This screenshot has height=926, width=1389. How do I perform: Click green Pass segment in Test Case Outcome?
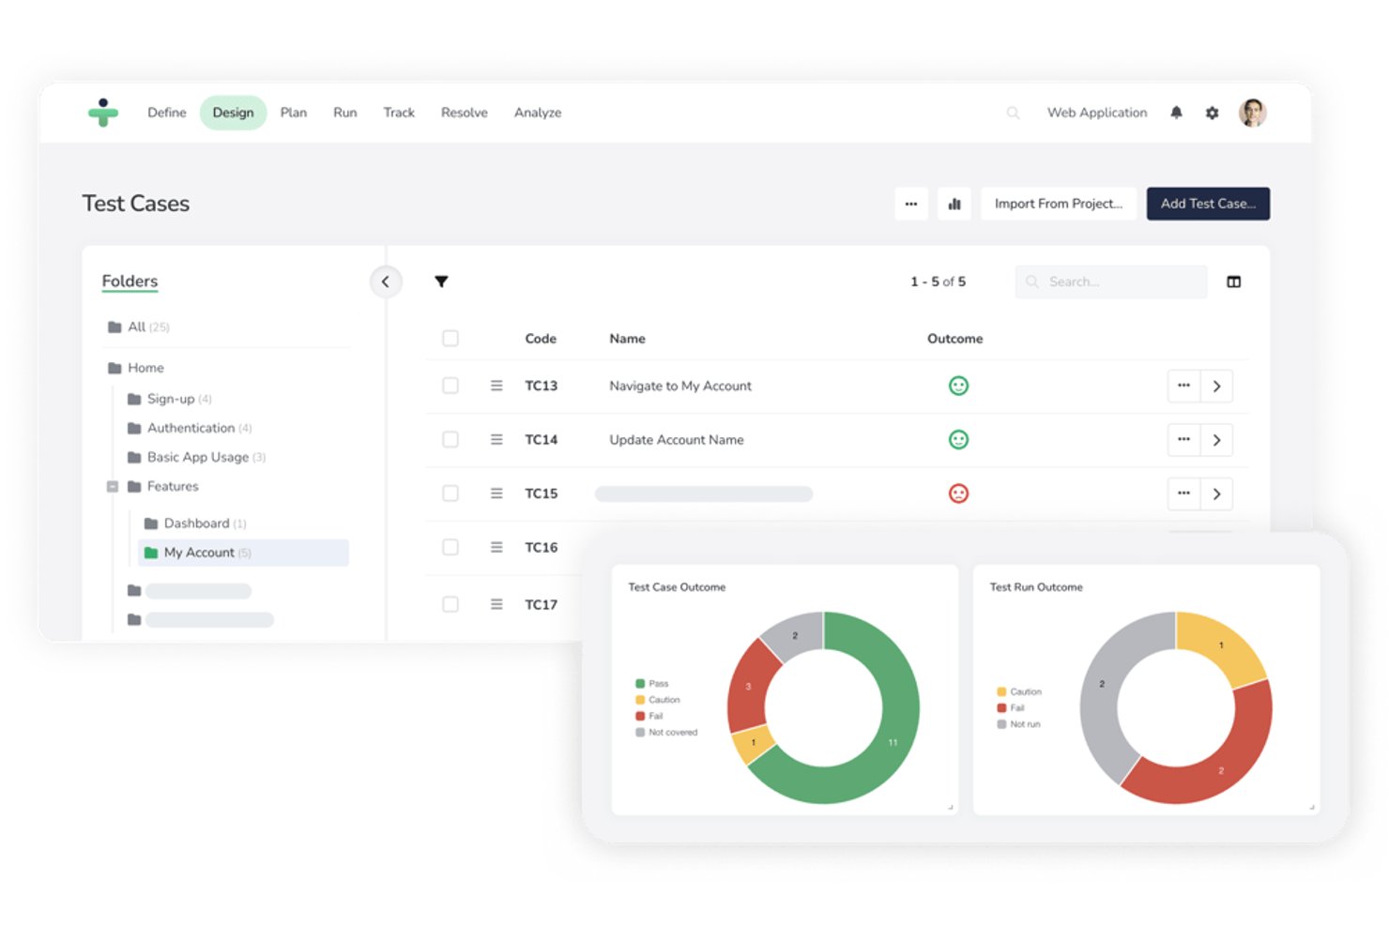892,741
